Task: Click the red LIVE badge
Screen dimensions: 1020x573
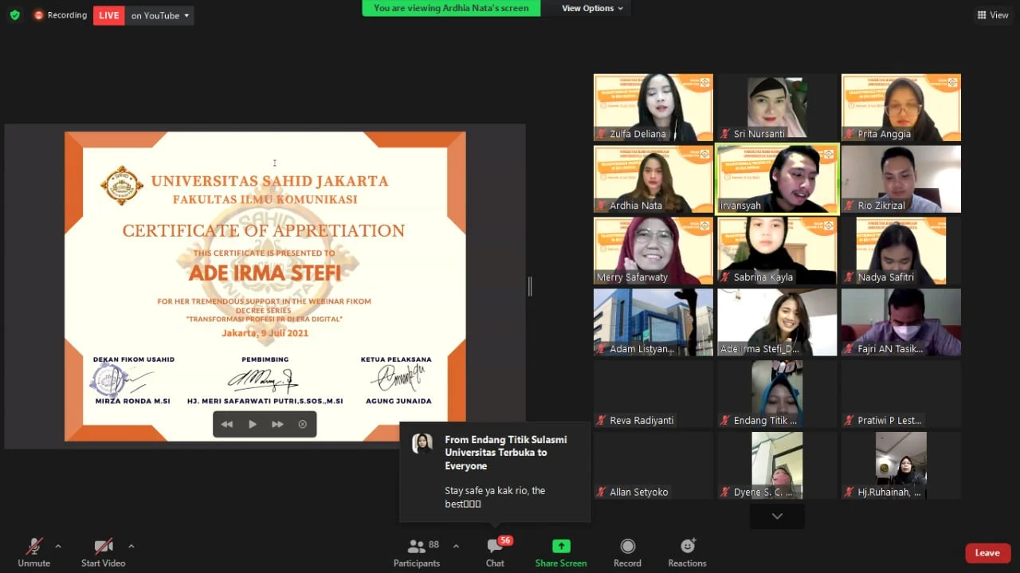Action: (x=109, y=15)
